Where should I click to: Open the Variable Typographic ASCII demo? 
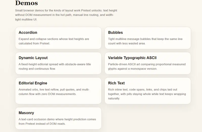pos(148,63)
